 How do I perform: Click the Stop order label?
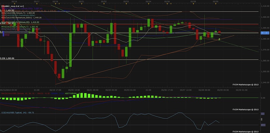coord(7,35)
